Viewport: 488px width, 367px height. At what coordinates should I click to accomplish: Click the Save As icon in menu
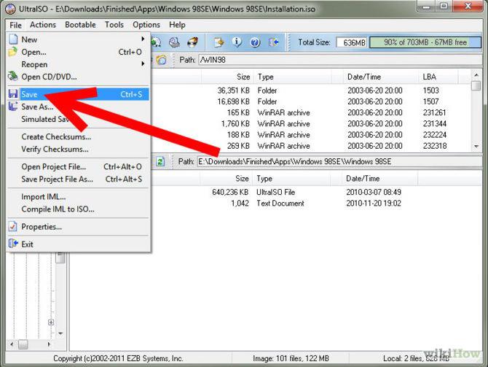[x=13, y=107]
